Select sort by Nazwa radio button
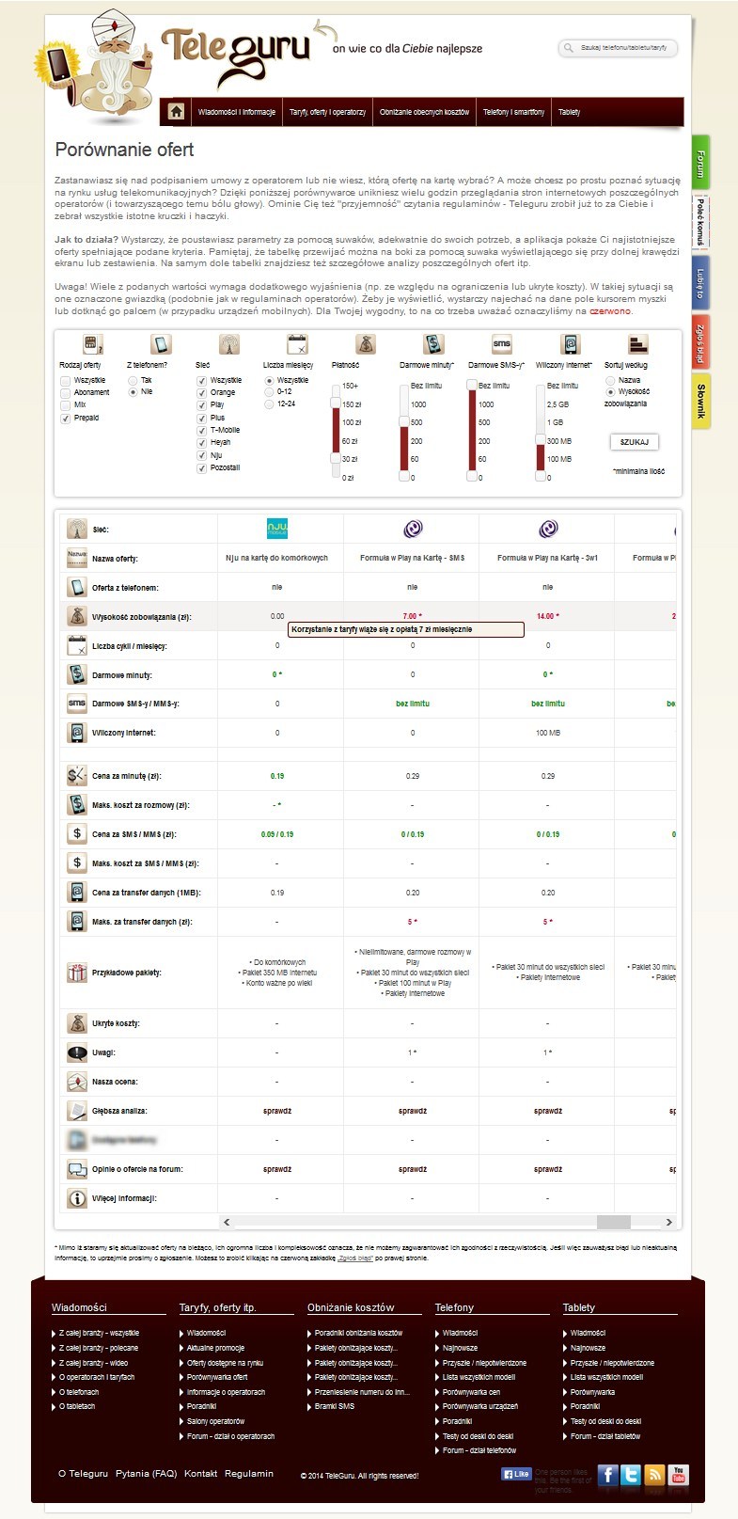This screenshot has width=738, height=1519. 610,380
